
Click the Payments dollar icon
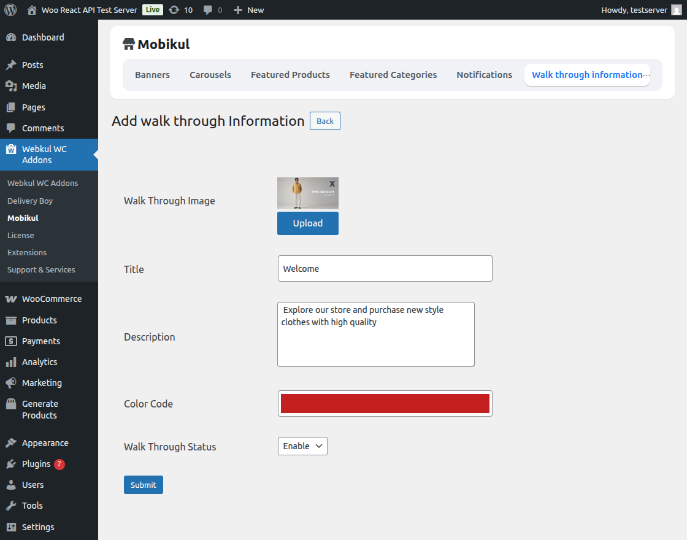12,341
